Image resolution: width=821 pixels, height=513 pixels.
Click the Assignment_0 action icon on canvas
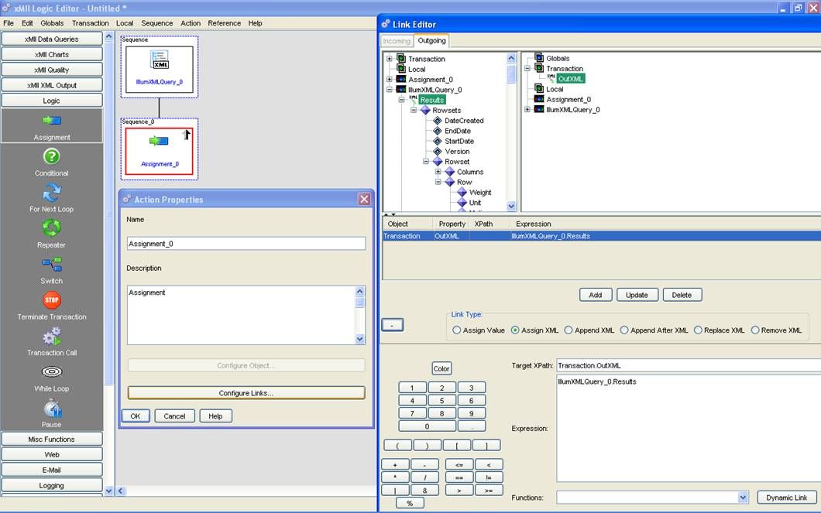coord(159,141)
